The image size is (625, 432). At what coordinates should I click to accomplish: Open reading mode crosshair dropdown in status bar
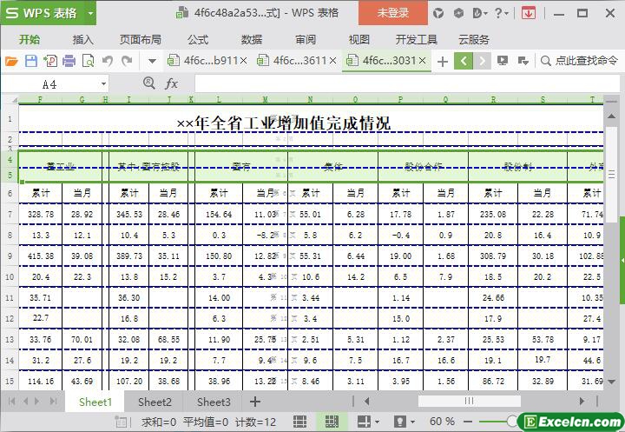coord(368,422)
